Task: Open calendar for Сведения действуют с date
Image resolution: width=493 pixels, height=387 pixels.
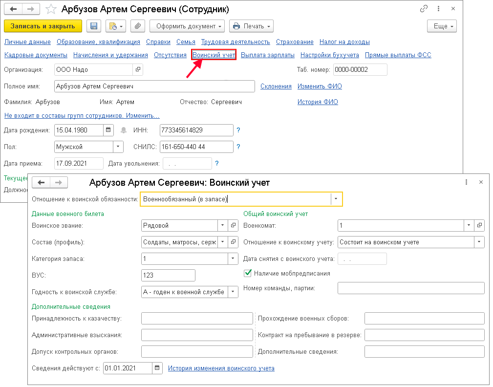Action: [x=157, y=368]
